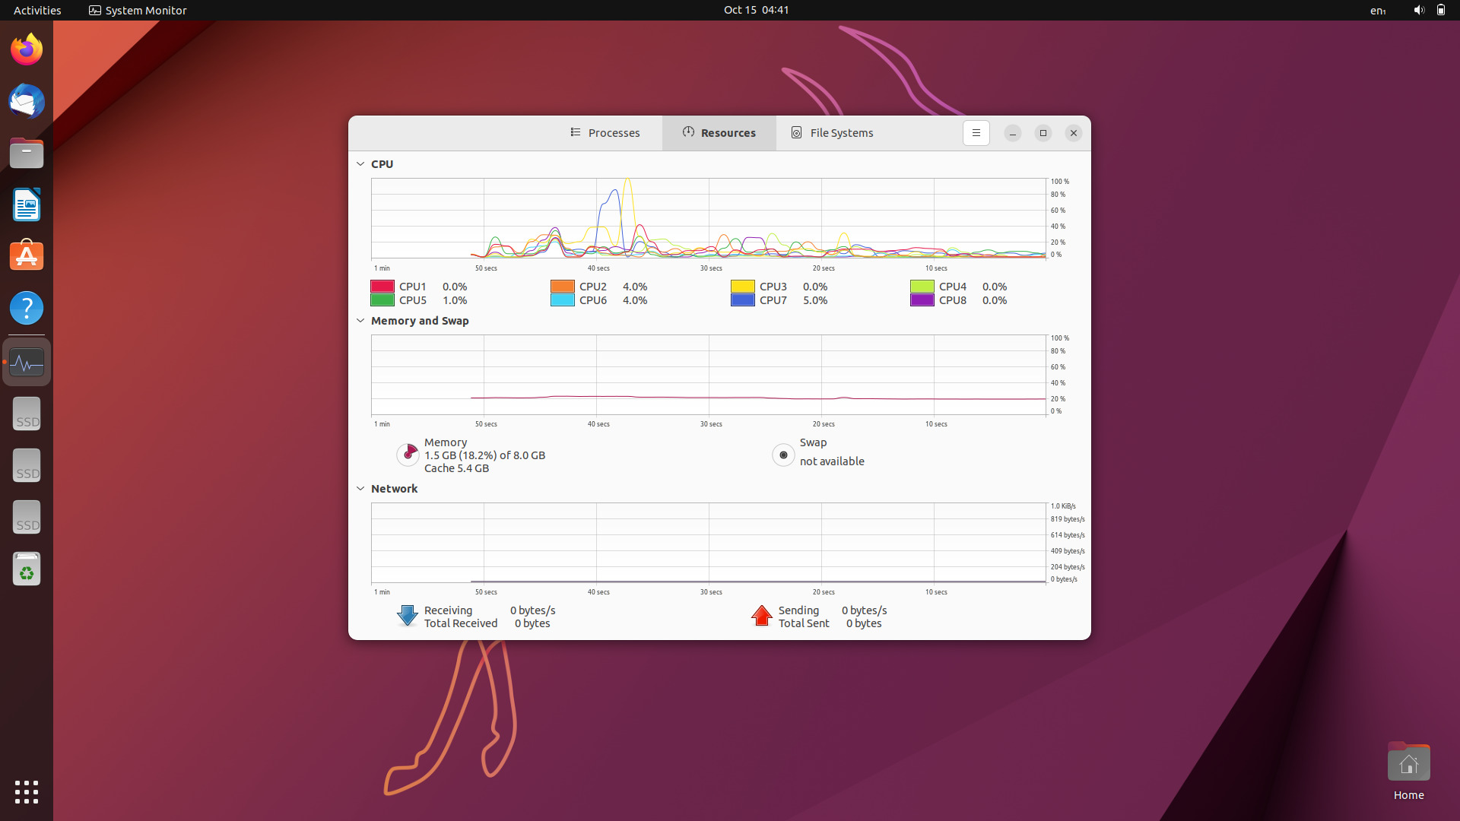Switch to the Processes tab
Image resolution: width=1460 pixels, height=821 pixels.
(x=605, y=132)
